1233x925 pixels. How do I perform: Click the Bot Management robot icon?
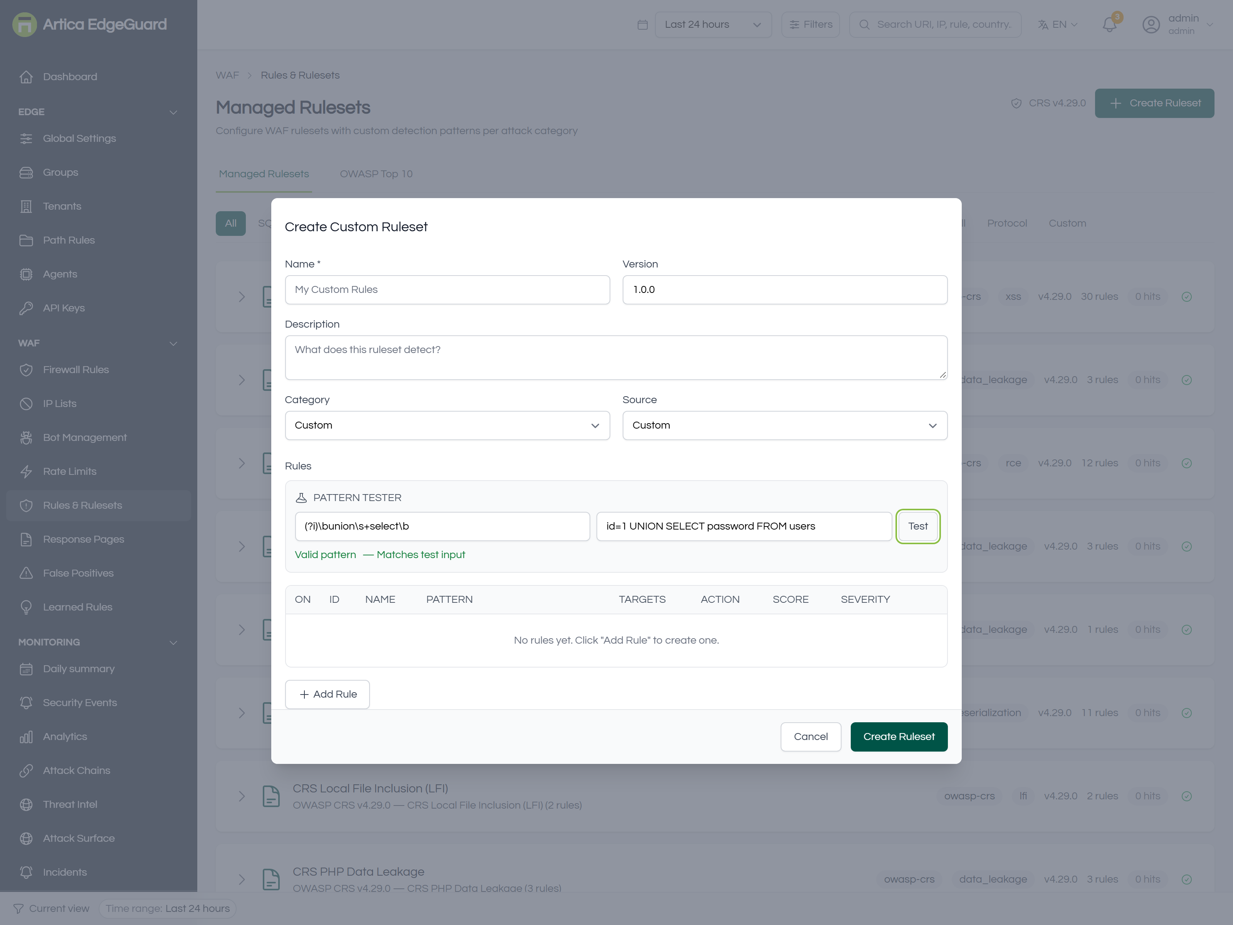pyautogui.click(x=26, y=438)
